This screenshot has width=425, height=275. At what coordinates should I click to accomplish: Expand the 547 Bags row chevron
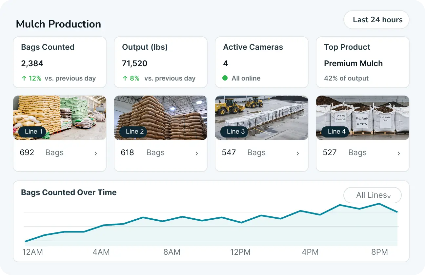click(298, 153)
